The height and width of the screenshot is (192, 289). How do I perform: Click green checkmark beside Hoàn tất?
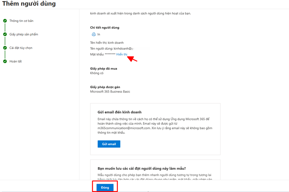click(x=5, y=61)
